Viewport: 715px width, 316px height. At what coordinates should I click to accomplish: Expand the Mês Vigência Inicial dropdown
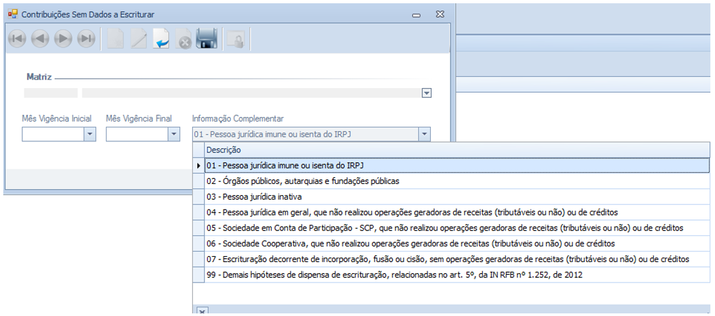89,134
